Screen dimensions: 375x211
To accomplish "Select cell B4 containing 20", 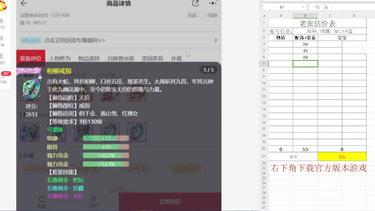I will [305, 44].
